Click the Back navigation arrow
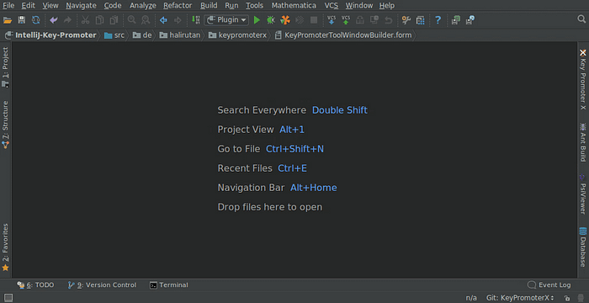The image size is (589, 303). click(163, 20)
